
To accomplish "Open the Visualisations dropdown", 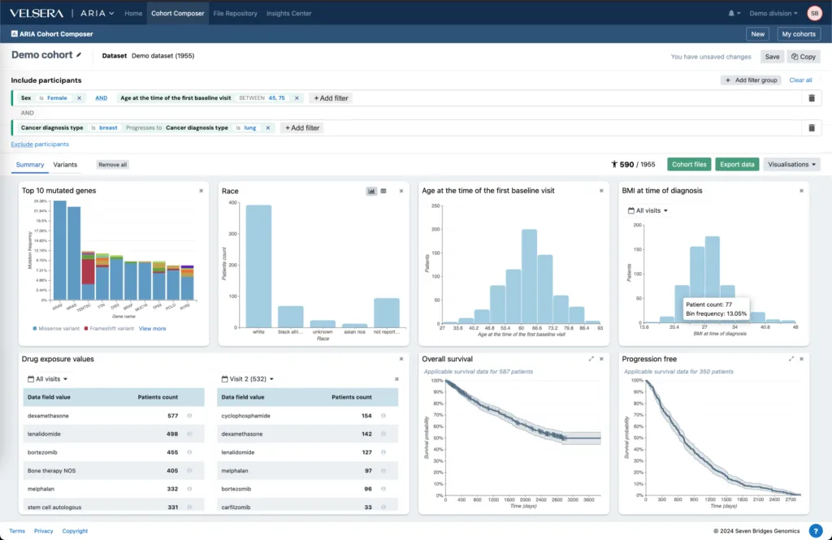I will point(791,164).
